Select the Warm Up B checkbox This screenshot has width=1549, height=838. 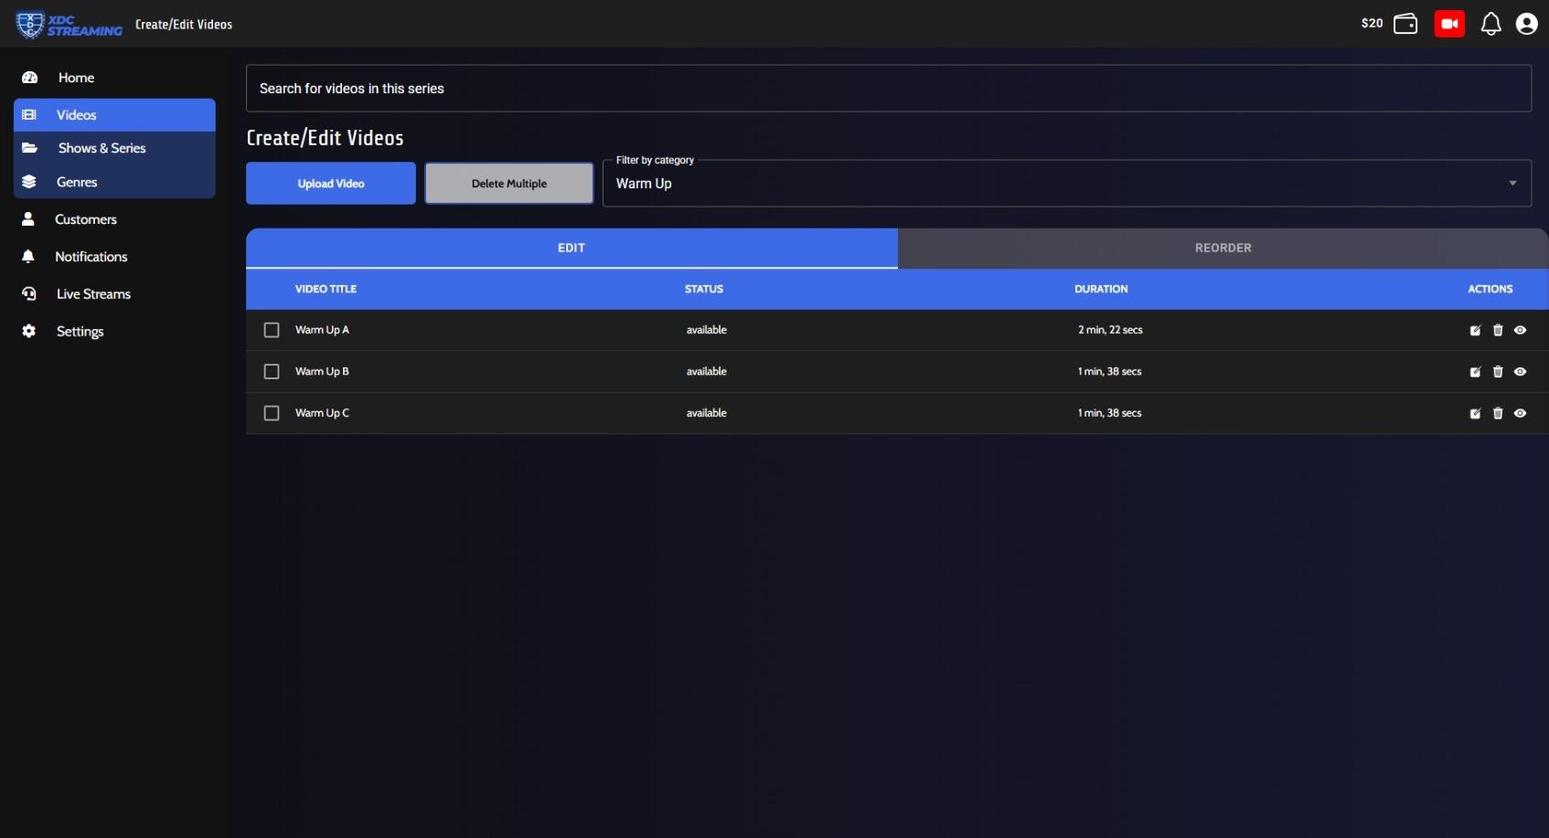point(272,372)
